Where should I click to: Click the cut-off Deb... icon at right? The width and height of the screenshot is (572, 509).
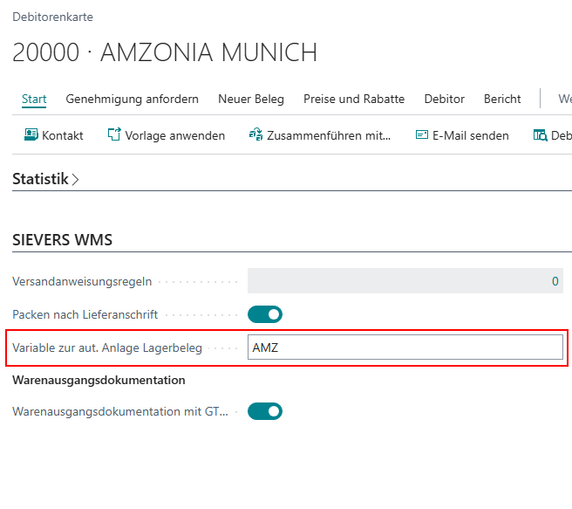click(x=540, y=135)
